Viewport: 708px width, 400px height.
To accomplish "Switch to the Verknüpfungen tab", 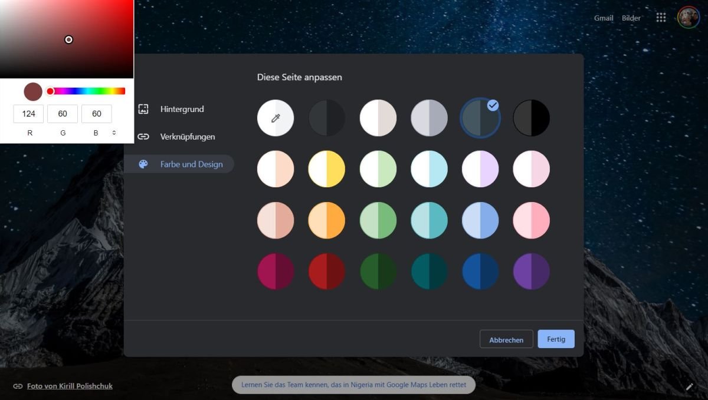I will point(187,137).
